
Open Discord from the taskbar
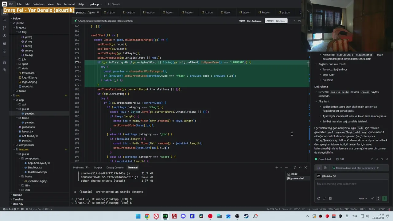point(183,216)
